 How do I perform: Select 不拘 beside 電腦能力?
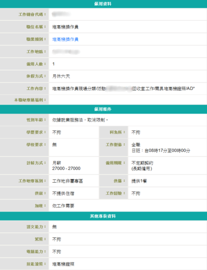pyautogui.click(x=57, y=252)
